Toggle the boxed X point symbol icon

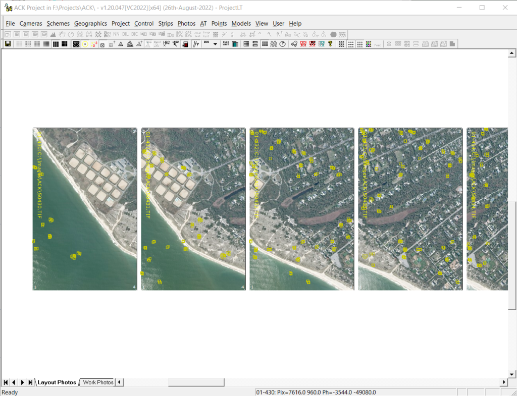102,45
